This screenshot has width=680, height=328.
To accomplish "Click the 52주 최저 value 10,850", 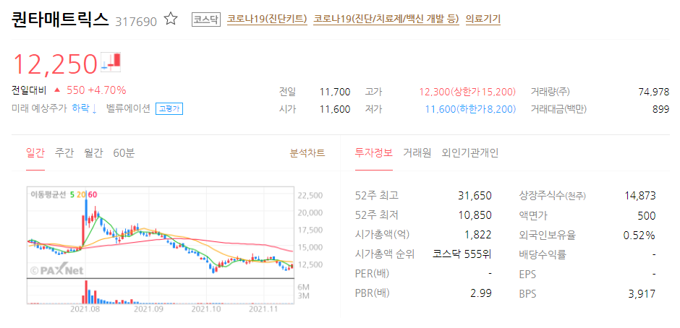I will 475,215.
